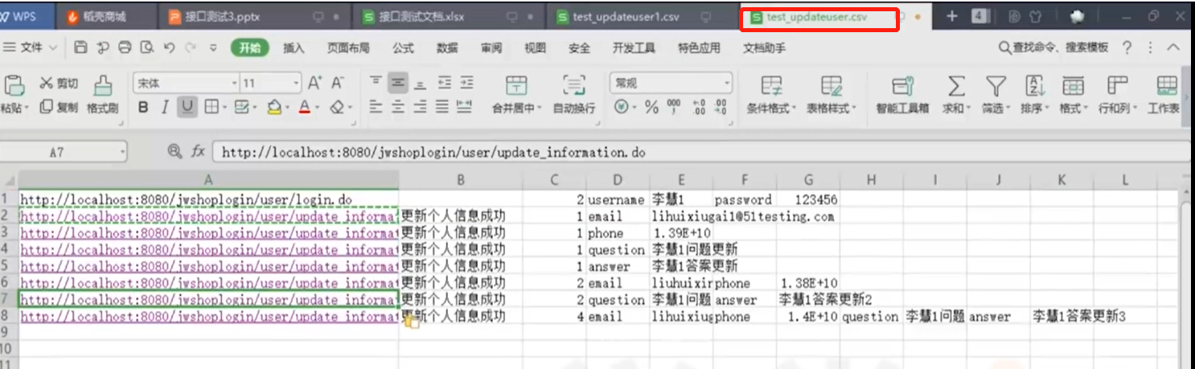Click the Save icon in quick access toolbar

coord(80,48)
